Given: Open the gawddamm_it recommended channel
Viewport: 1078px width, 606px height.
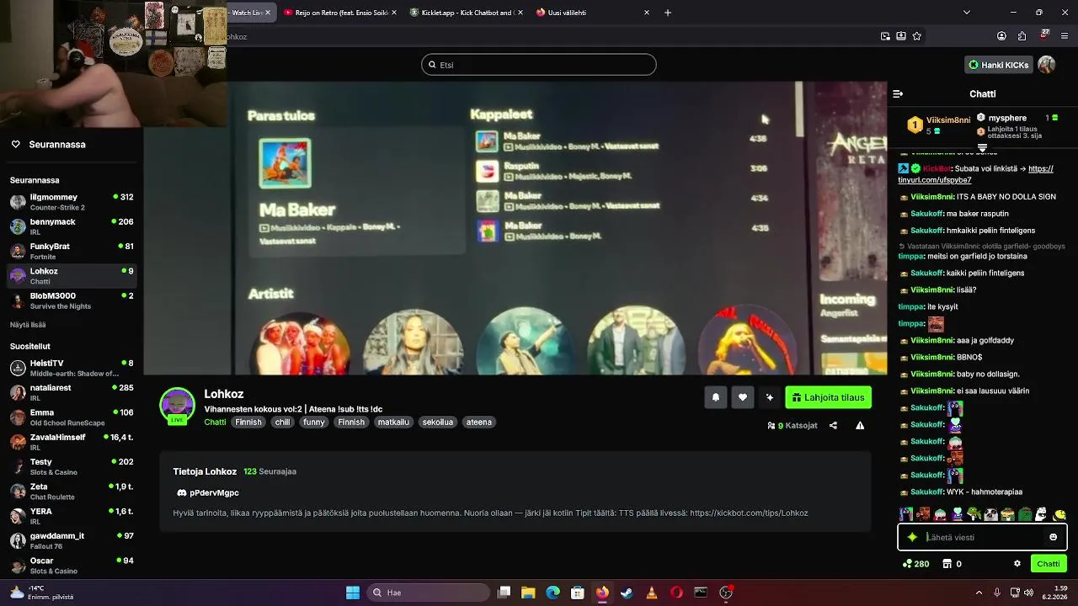Looking at the screenshot, I should [72, 540].
